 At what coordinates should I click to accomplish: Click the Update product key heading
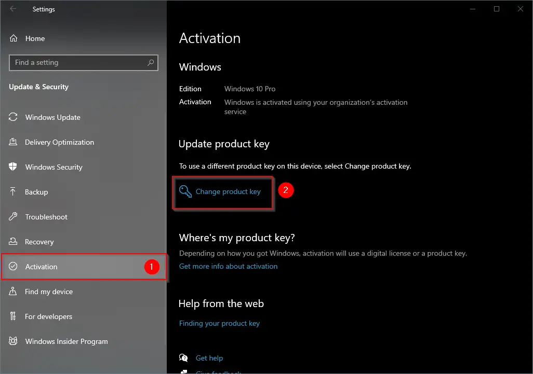(x=224, y=144)
